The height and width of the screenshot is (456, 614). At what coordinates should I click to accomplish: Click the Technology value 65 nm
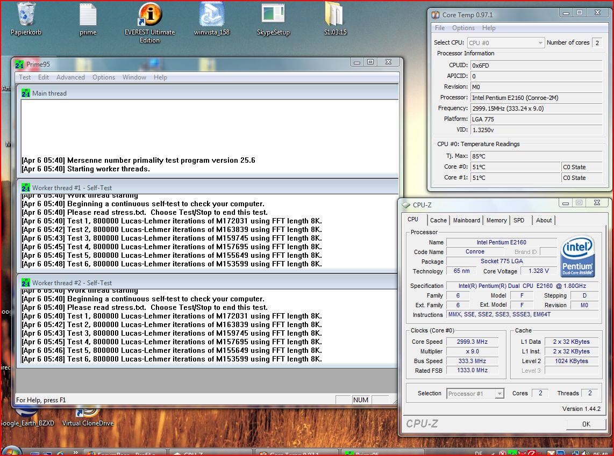[x=461, y=271]
